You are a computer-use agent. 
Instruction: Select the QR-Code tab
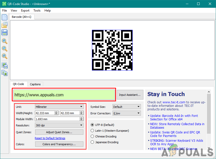pos(18,84)
